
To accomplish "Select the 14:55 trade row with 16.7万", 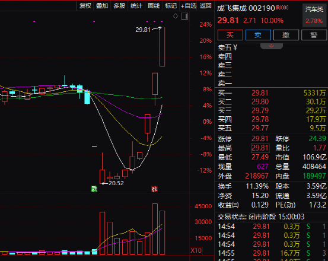I will (271, 253).
